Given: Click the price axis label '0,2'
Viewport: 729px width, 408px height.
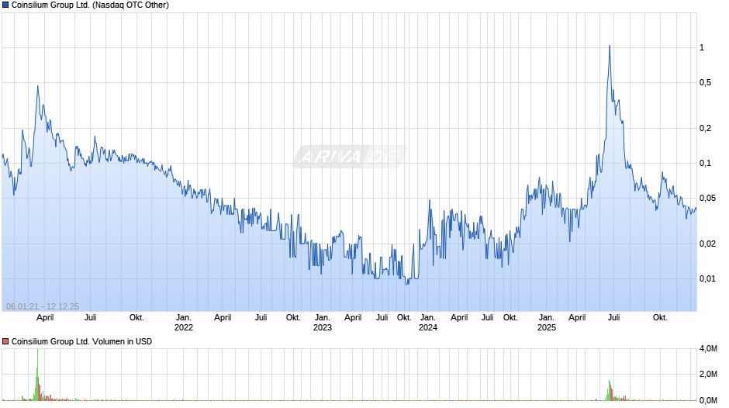Looking at the screenshot, I should pyautogui.click(x=705, y=129).
